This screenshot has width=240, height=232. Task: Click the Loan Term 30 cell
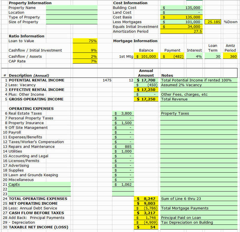pos(213,56)
